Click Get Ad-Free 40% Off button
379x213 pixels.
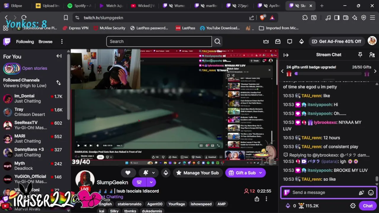(336, 41)
